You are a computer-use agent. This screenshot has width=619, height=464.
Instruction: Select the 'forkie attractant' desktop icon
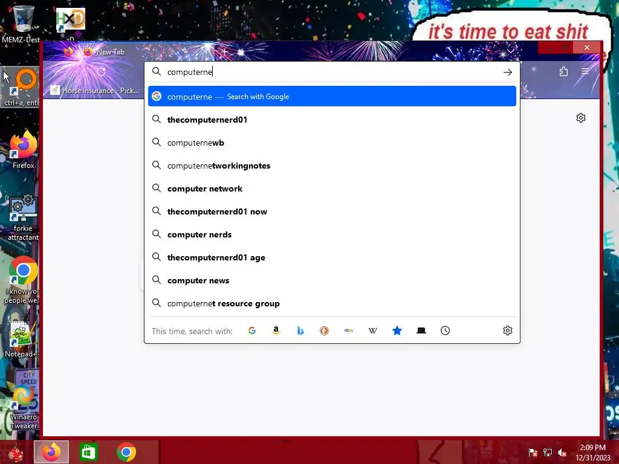[x=24, y=217]
